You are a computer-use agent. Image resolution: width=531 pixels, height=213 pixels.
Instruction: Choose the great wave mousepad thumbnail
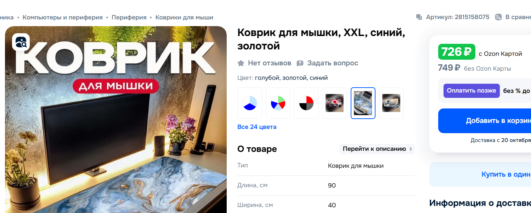(x=391, y=103)
